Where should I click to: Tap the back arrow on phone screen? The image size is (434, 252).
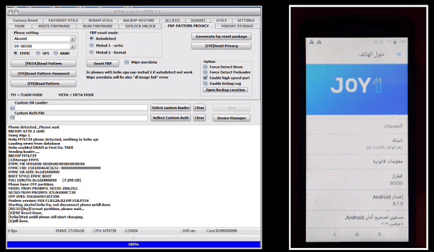(398, 54)
